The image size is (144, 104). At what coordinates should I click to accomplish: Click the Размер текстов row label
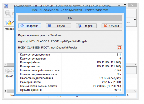coord(30,66)
